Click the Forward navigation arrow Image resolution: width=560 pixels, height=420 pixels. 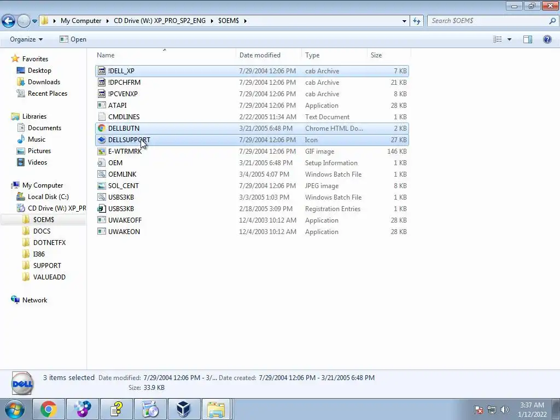coord(24,21)
